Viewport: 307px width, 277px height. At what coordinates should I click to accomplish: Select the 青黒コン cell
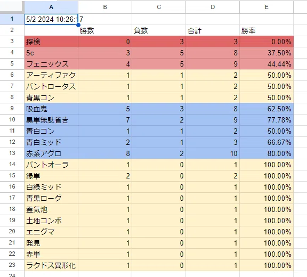(51, 97)
